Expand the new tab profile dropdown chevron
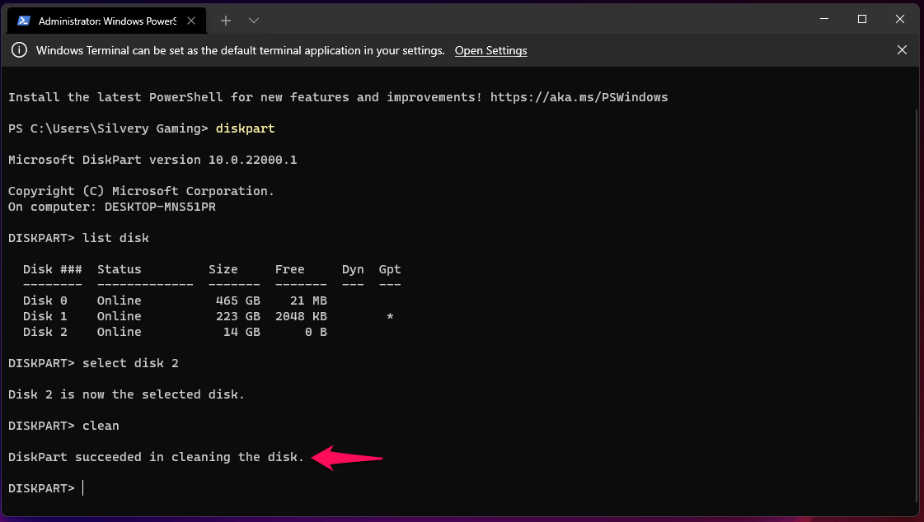 [253, 20]
